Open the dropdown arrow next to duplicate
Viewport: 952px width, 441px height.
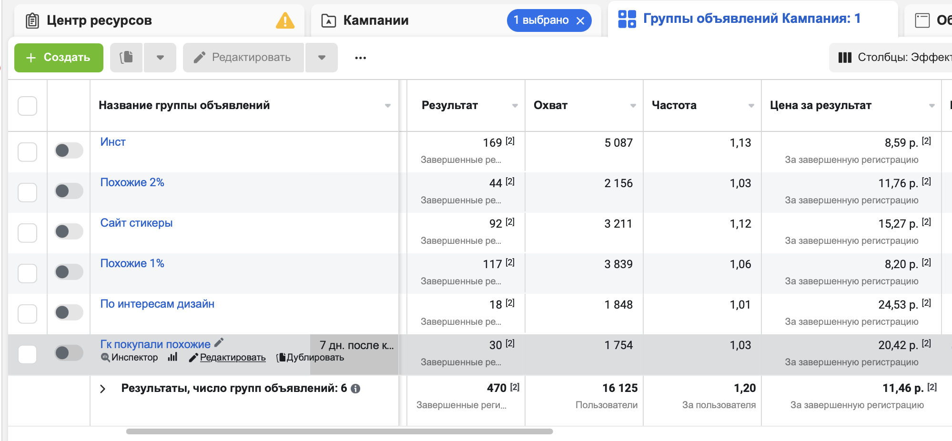click(x=160, y=58)
